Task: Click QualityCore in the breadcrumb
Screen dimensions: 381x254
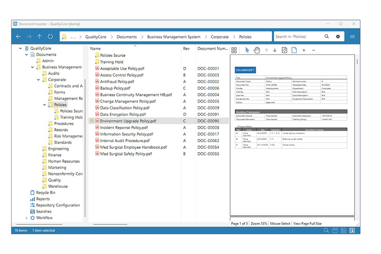Action: [96, 37]
